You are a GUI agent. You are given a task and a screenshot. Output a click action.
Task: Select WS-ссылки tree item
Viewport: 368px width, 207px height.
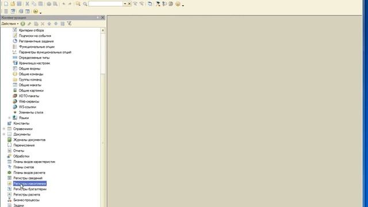click(x=27, y=107)
